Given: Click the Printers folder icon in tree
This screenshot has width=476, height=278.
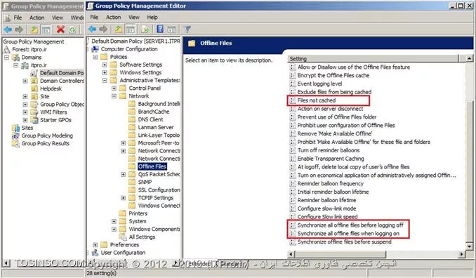Looking at the screenshot, I should (123, 213).
